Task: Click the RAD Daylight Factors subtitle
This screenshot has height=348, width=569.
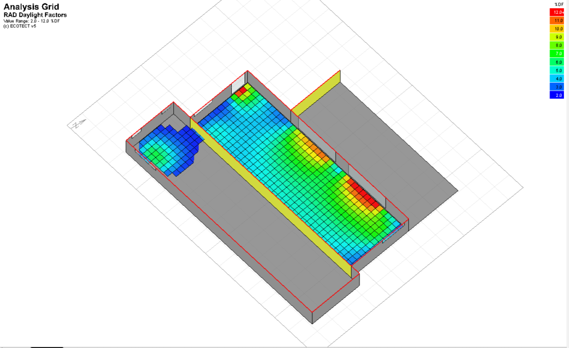Action: pos(35,15)
